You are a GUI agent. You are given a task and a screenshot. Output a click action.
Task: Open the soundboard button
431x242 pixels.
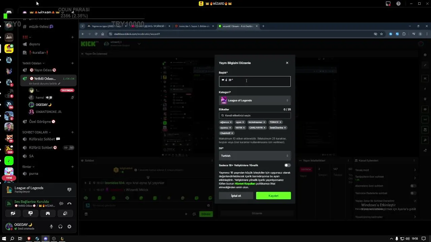[65, 213]
